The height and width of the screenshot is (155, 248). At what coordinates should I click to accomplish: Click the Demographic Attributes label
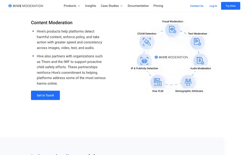coord(189,91)
